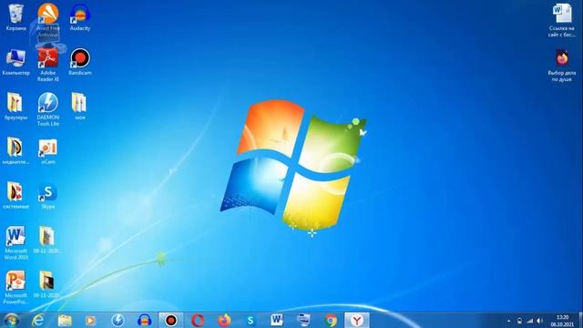Click DAEMON Tools lightning icon in taskbar
The width and height of the screenshot is (583, 328).
click(118, 320)
